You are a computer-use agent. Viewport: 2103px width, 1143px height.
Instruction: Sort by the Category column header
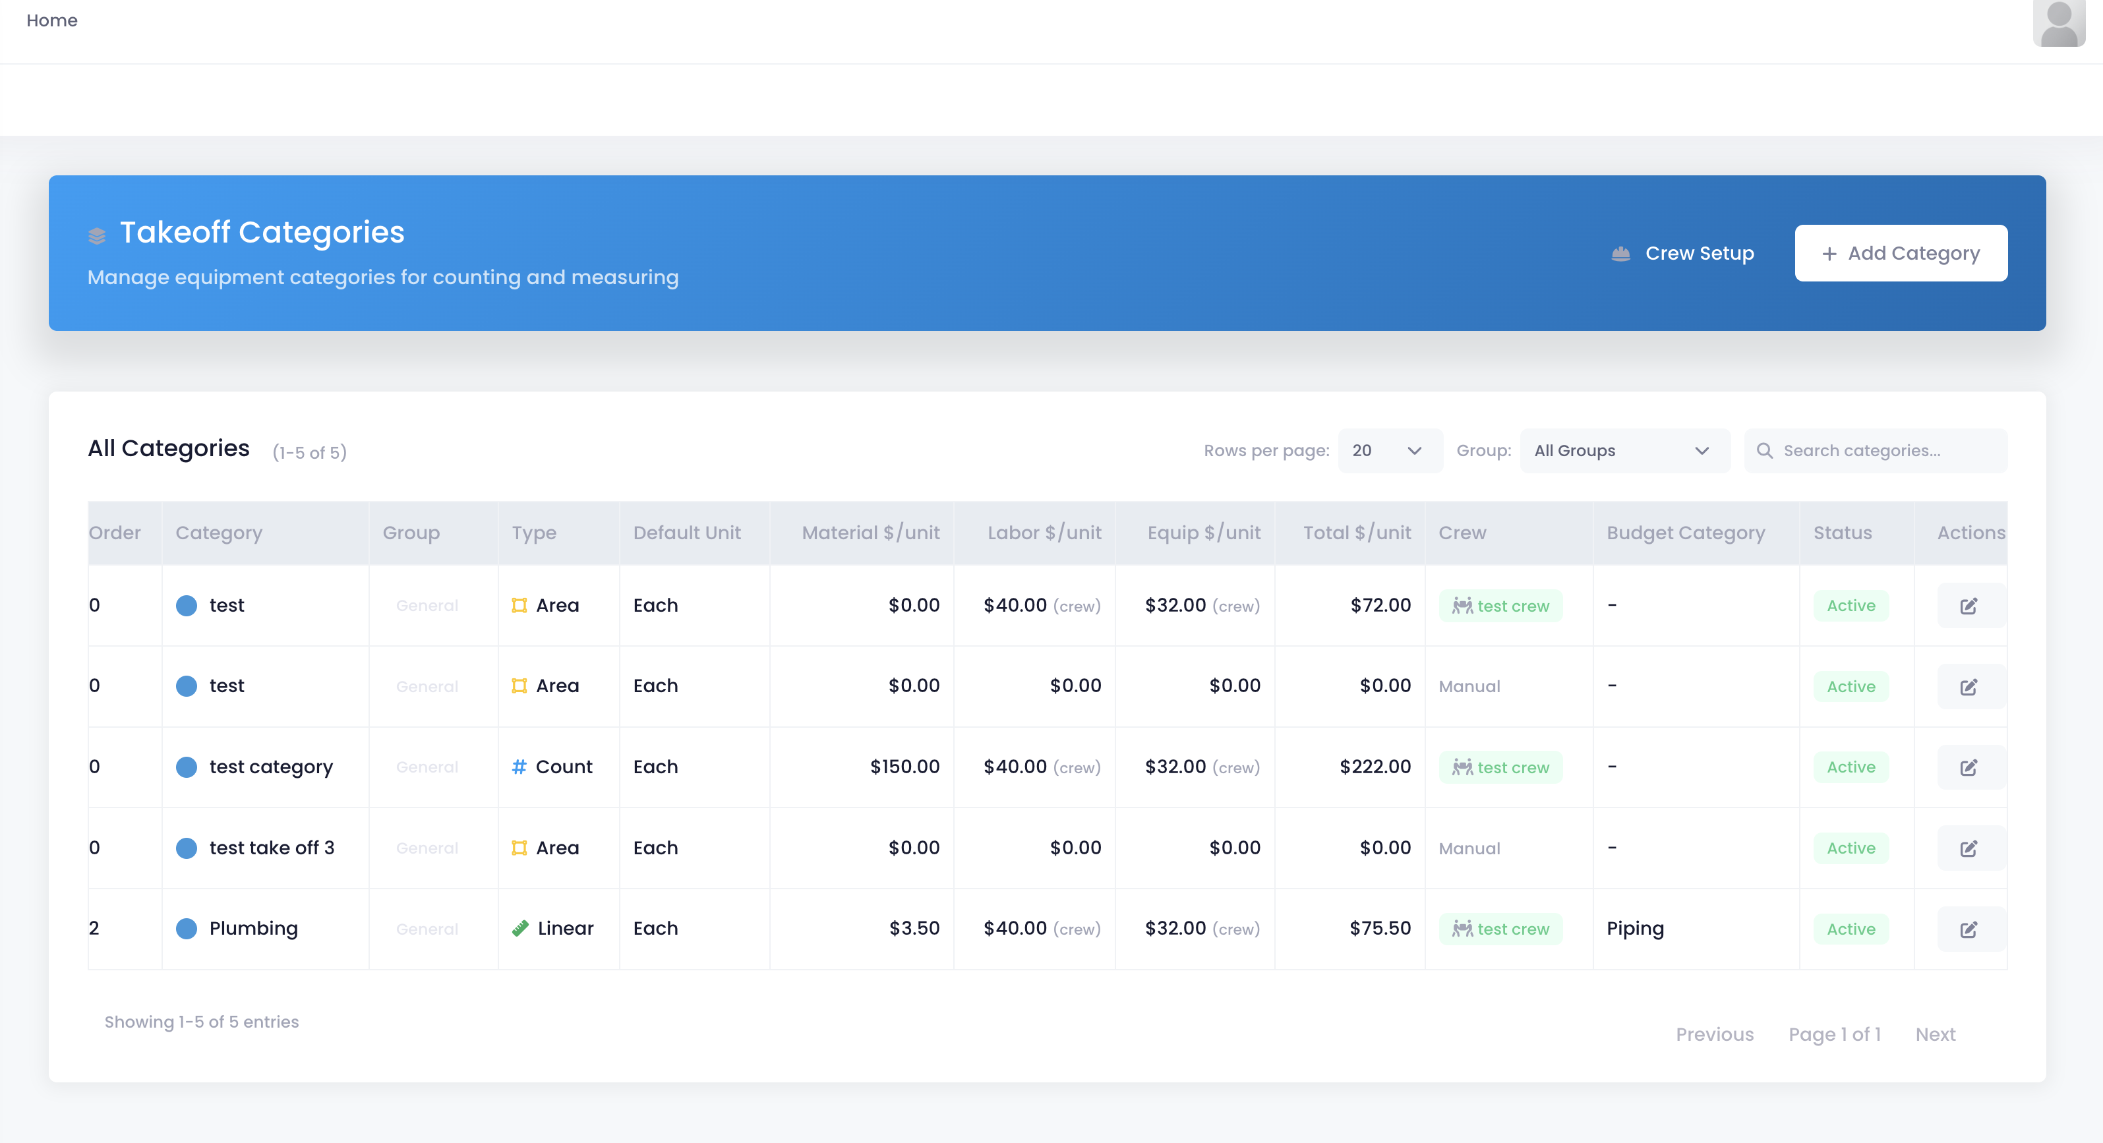pos(219,533)
